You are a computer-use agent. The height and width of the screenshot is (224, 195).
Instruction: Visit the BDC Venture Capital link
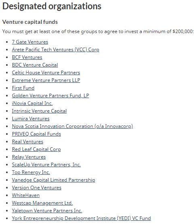click(35, 65)
